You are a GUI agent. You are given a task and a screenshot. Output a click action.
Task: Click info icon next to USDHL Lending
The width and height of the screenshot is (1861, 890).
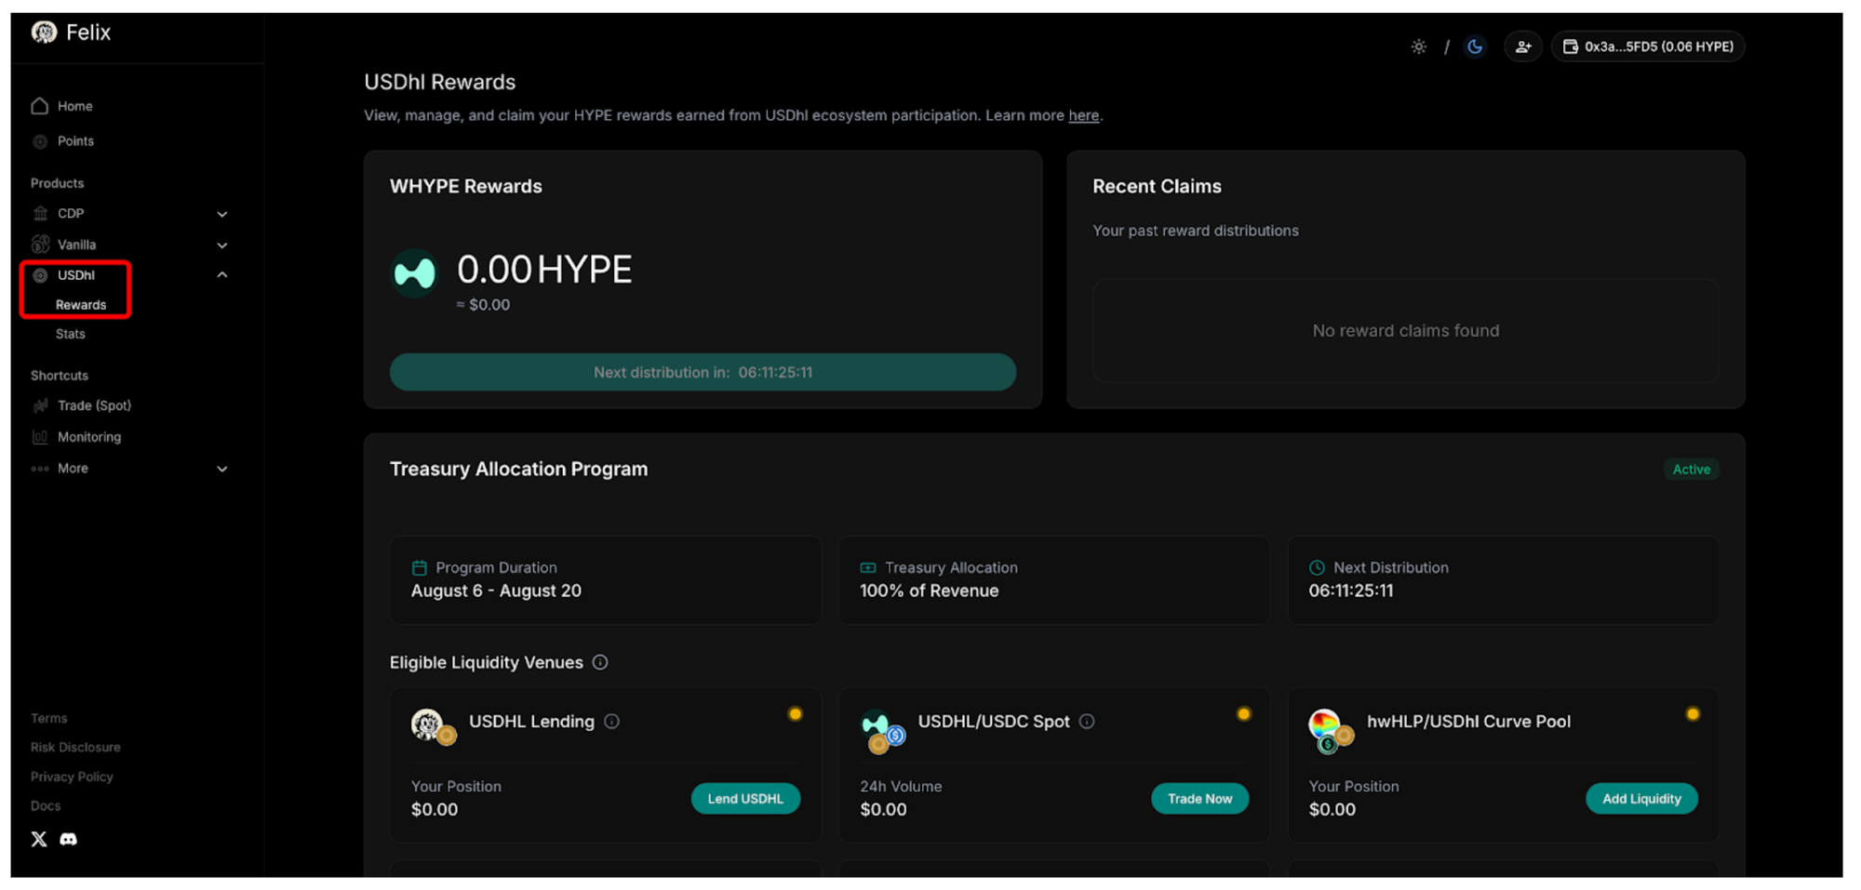pos(611,722)
